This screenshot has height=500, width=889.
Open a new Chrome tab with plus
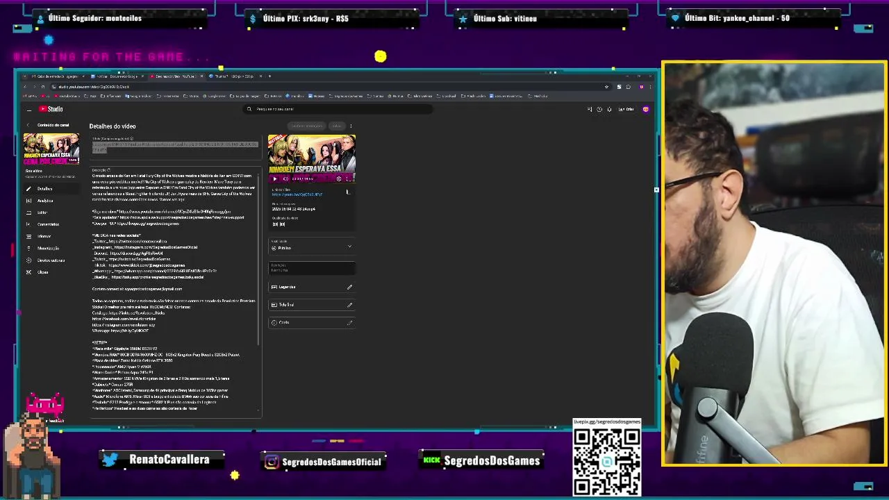pyautogui.click(x=269, y=76)
